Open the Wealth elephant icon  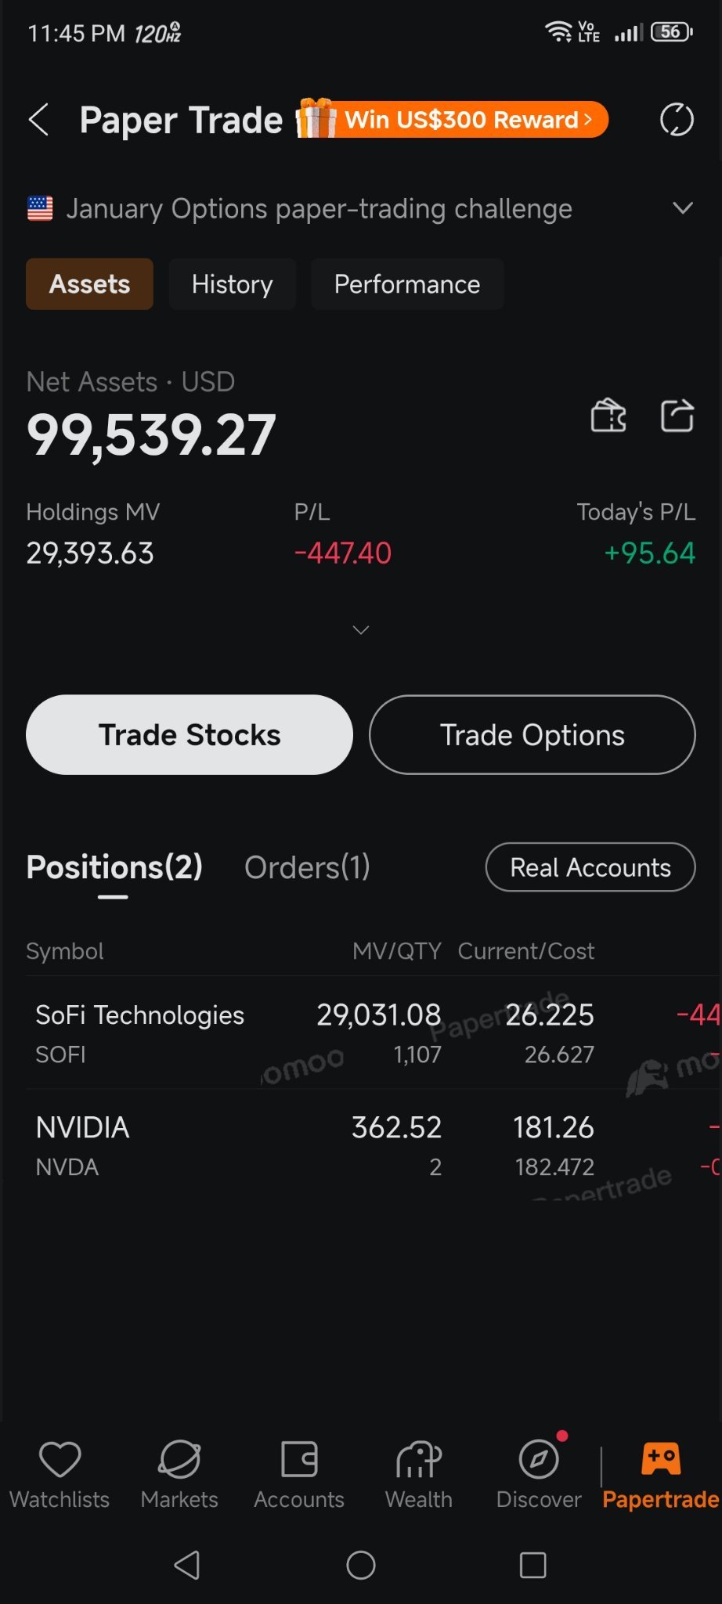(419, 1459)
